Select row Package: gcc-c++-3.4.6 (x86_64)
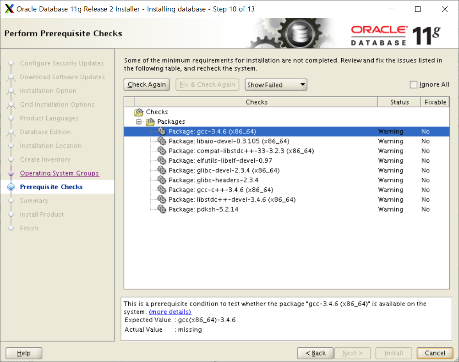 tap(287, 190)
